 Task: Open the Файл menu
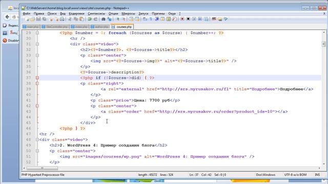[27, 14]
